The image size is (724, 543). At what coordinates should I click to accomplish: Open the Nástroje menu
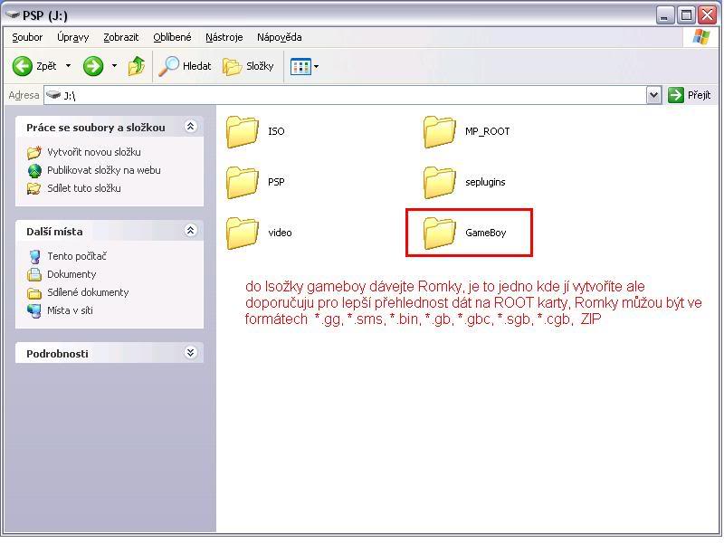[x=224, y=37]
